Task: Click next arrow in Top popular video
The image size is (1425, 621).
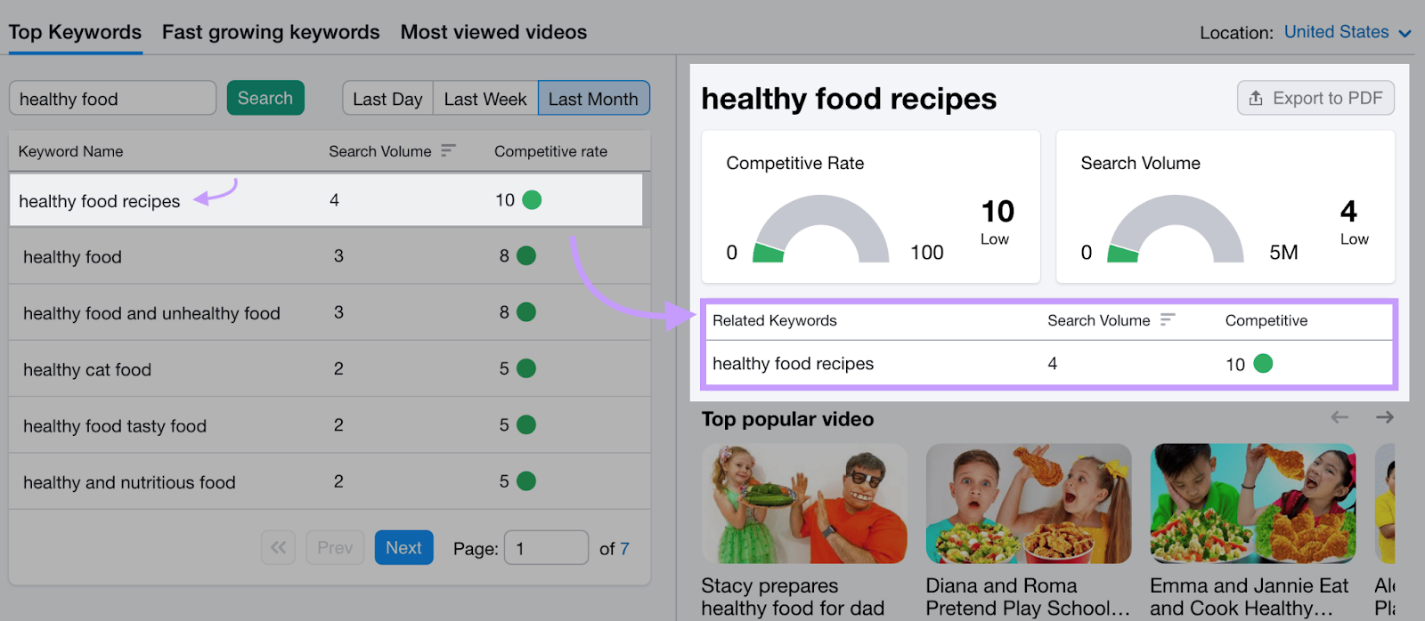Action: coord(1384,417)
